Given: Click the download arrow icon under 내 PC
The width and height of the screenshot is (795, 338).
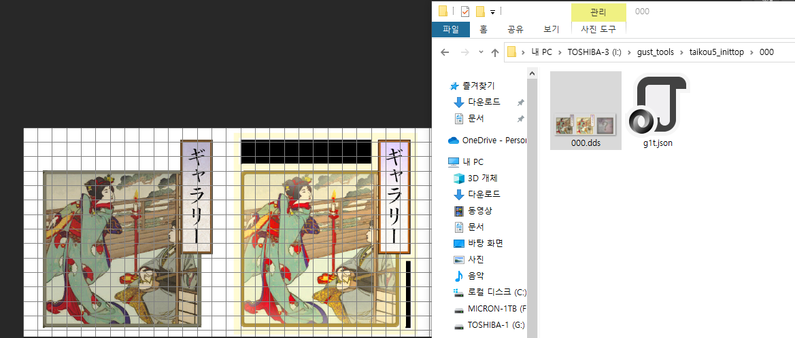Looking at the screenshot, I should point(458,194).
